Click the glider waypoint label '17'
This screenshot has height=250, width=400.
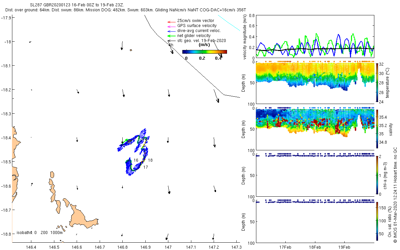point(145,167)
